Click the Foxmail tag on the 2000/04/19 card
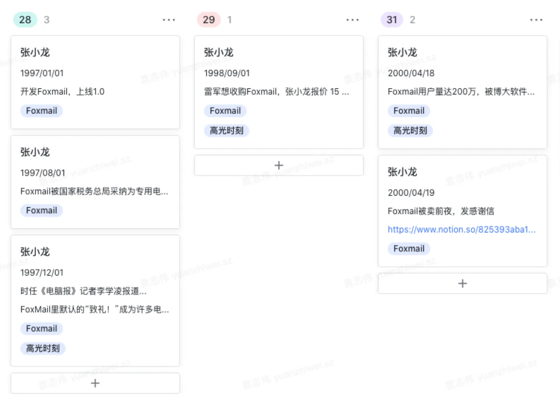The width and height of the screenshot is (560, 412). click(x=409, y=249)
